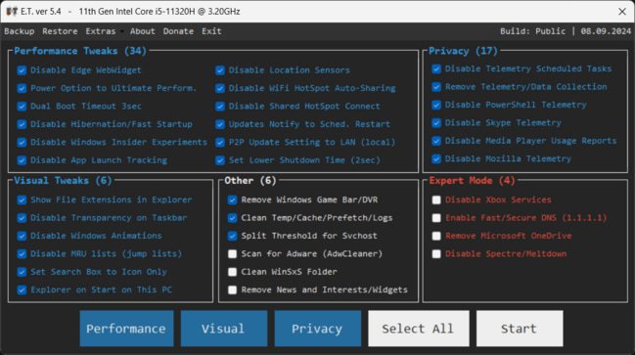Check Remove Microsoft OneDrive option
Viewport: 635px width, 355px height.
[x=436, y=236]
